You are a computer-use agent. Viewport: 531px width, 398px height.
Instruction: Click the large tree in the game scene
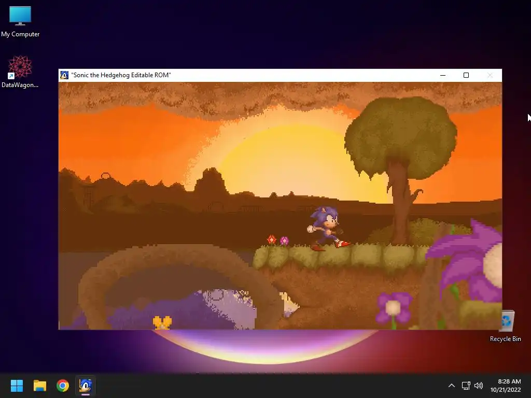point(401,169)
